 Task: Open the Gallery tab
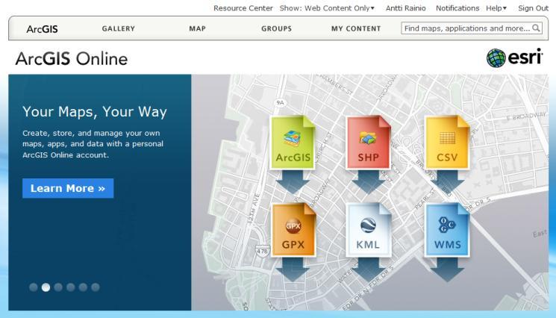[x=119, y=28]
